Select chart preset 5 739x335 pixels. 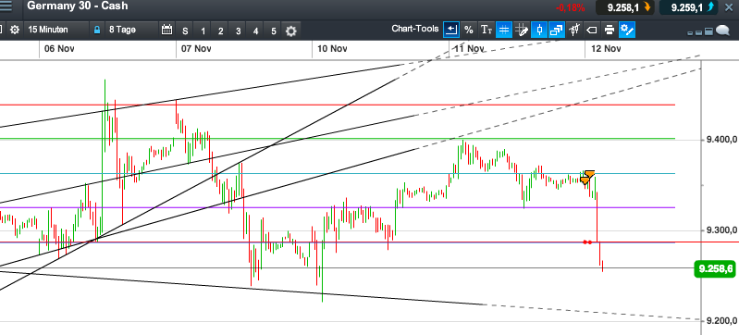click(274, 31)
